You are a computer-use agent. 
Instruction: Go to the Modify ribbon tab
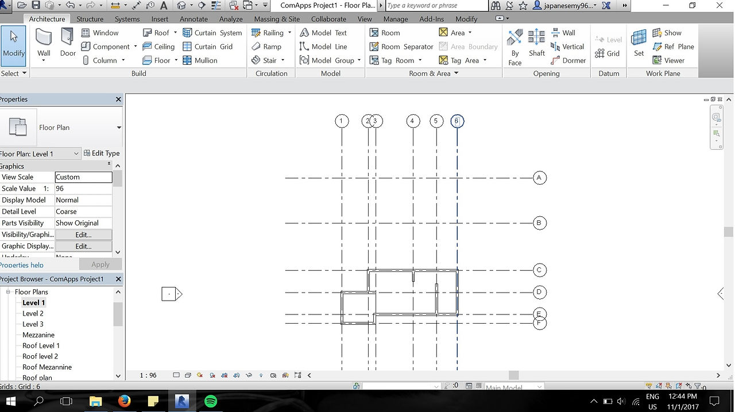tap(466, 19)
